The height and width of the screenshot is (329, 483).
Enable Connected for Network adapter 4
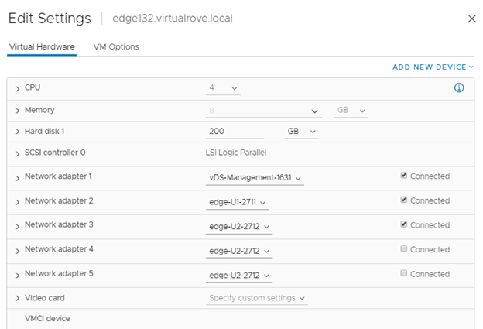point(404,250)
